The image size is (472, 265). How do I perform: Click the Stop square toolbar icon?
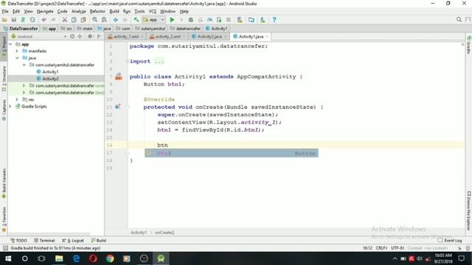point(229,20)
